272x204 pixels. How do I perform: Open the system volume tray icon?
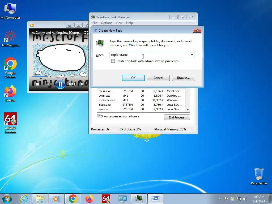[x=245, y=199]
